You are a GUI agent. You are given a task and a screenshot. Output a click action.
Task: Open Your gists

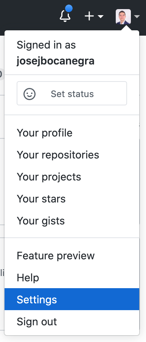pyautogui.click(x=72, y=221)
